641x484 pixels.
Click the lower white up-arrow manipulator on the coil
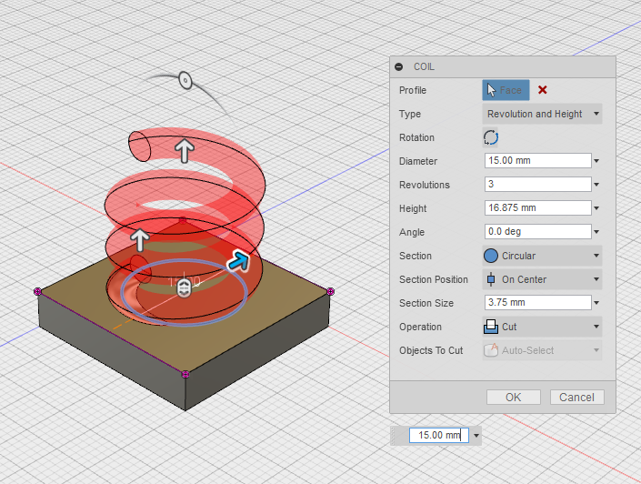click(x=140, y=240)
